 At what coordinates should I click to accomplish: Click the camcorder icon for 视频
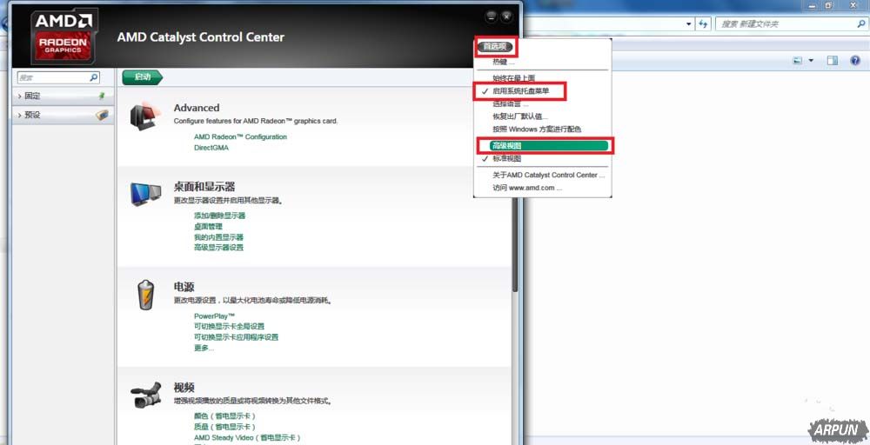146,394
